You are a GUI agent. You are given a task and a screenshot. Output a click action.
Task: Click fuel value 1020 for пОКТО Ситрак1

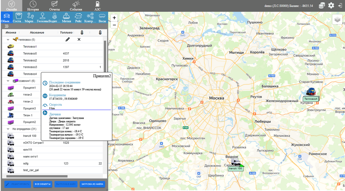[66, 143]
